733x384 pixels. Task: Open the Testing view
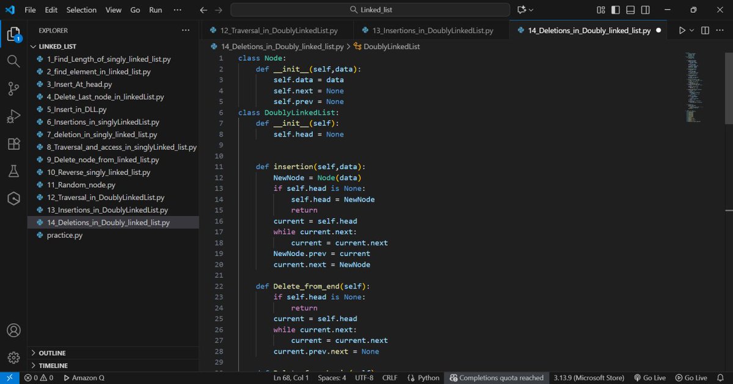pyautogui.click(x=13, y=171)
